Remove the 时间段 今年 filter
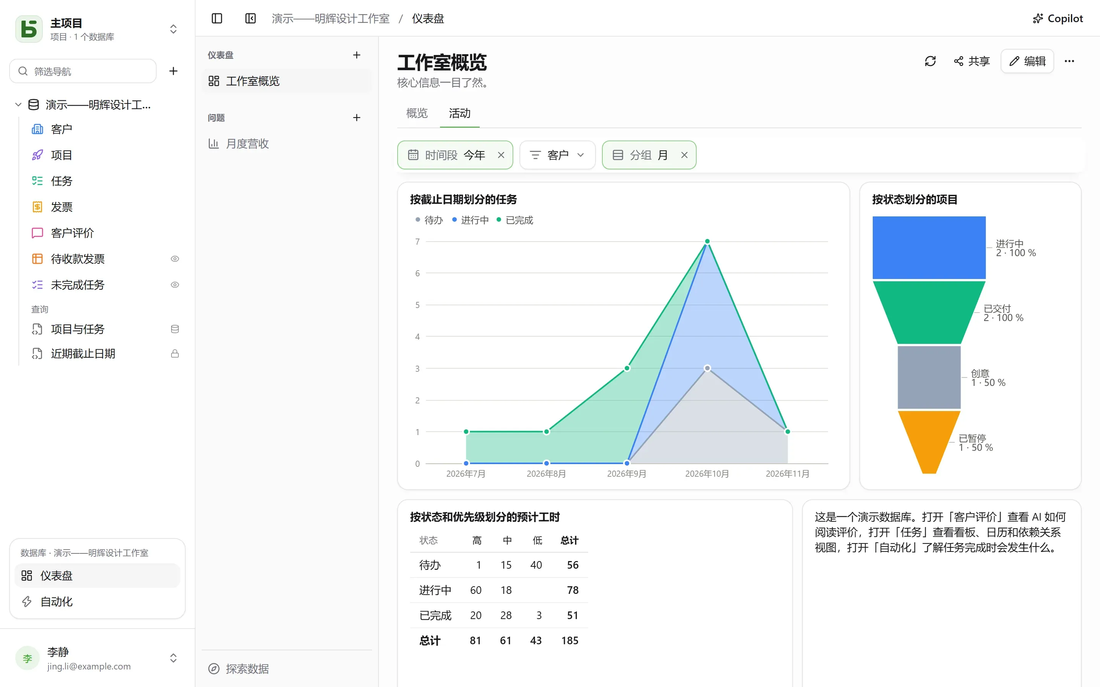 click(x=501, y=155)
